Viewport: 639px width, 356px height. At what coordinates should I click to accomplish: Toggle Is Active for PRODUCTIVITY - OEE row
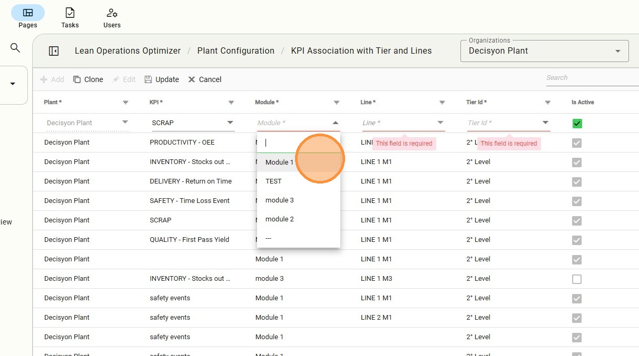tap(577, 143)
